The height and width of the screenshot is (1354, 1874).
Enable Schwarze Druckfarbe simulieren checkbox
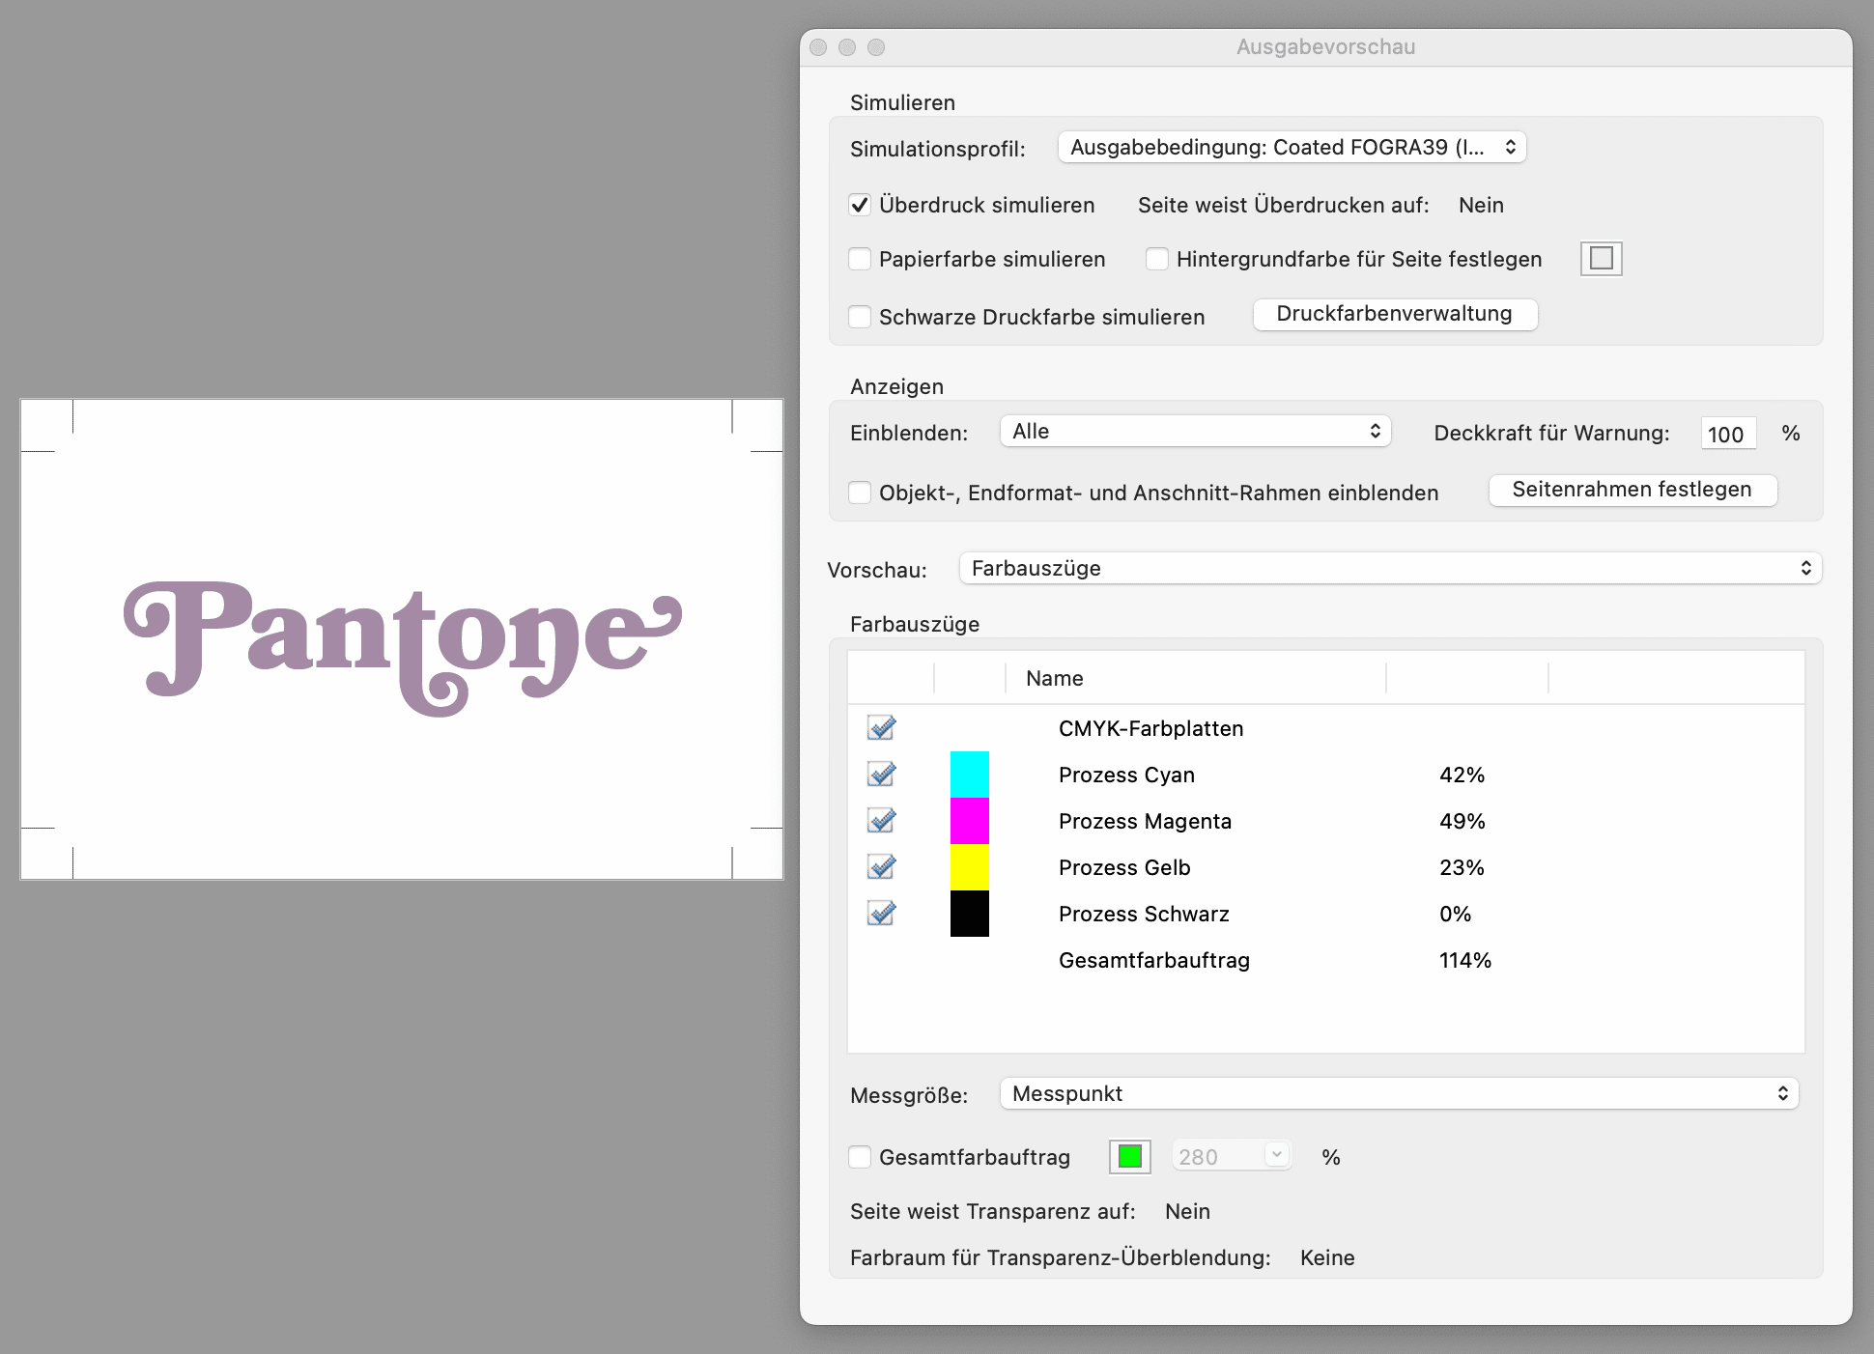point(860,317)
